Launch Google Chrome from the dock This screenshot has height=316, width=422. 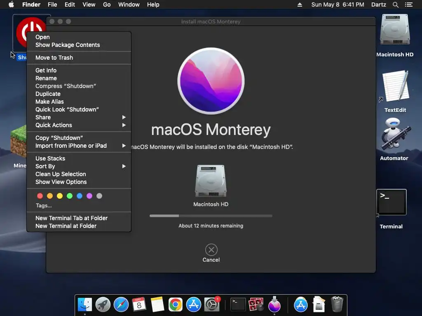coord(175,305)
